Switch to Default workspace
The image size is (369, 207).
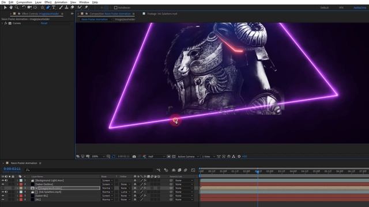324,7
